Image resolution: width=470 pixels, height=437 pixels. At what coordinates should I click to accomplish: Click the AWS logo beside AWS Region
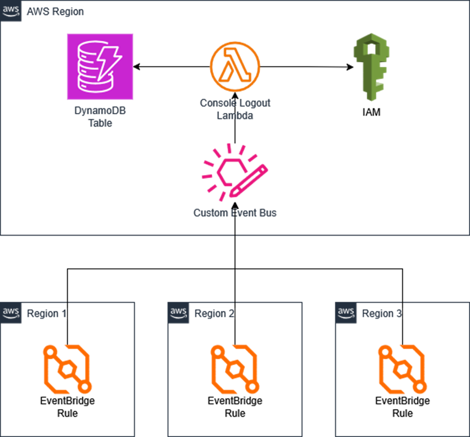[x=11, y=11]
